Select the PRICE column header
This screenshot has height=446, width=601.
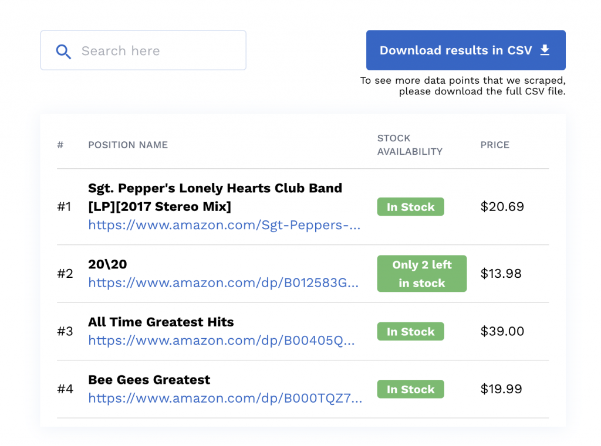tap(494, 145)
